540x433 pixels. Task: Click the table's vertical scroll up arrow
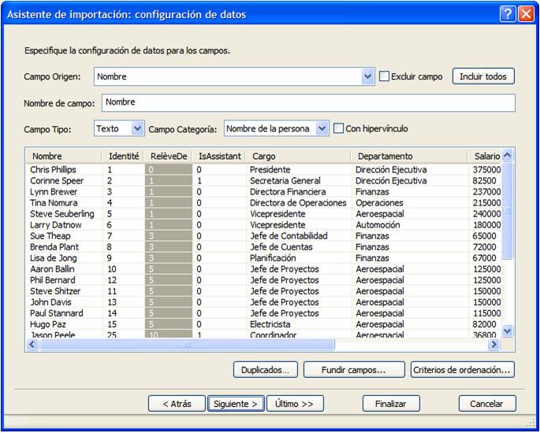(x=507, y=155)
